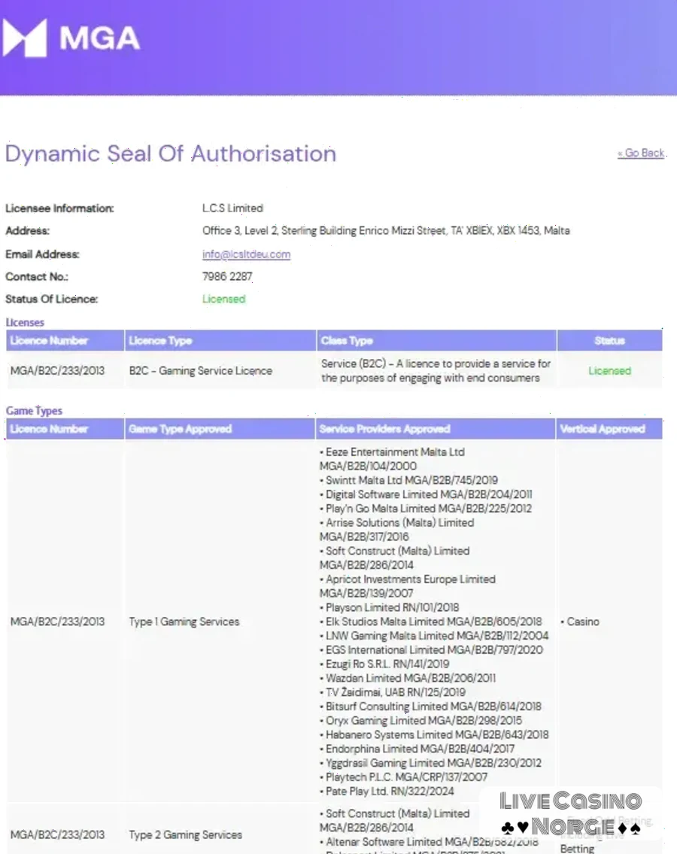Click EGS International Limited entry

[x=431, y=650]
